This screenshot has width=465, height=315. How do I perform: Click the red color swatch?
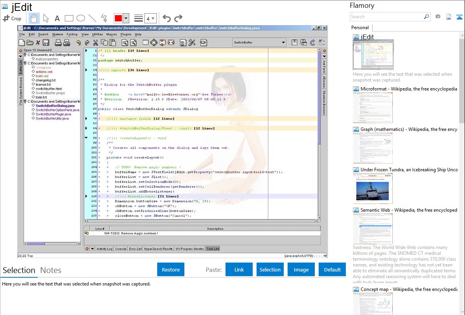[x=118, y=18]
